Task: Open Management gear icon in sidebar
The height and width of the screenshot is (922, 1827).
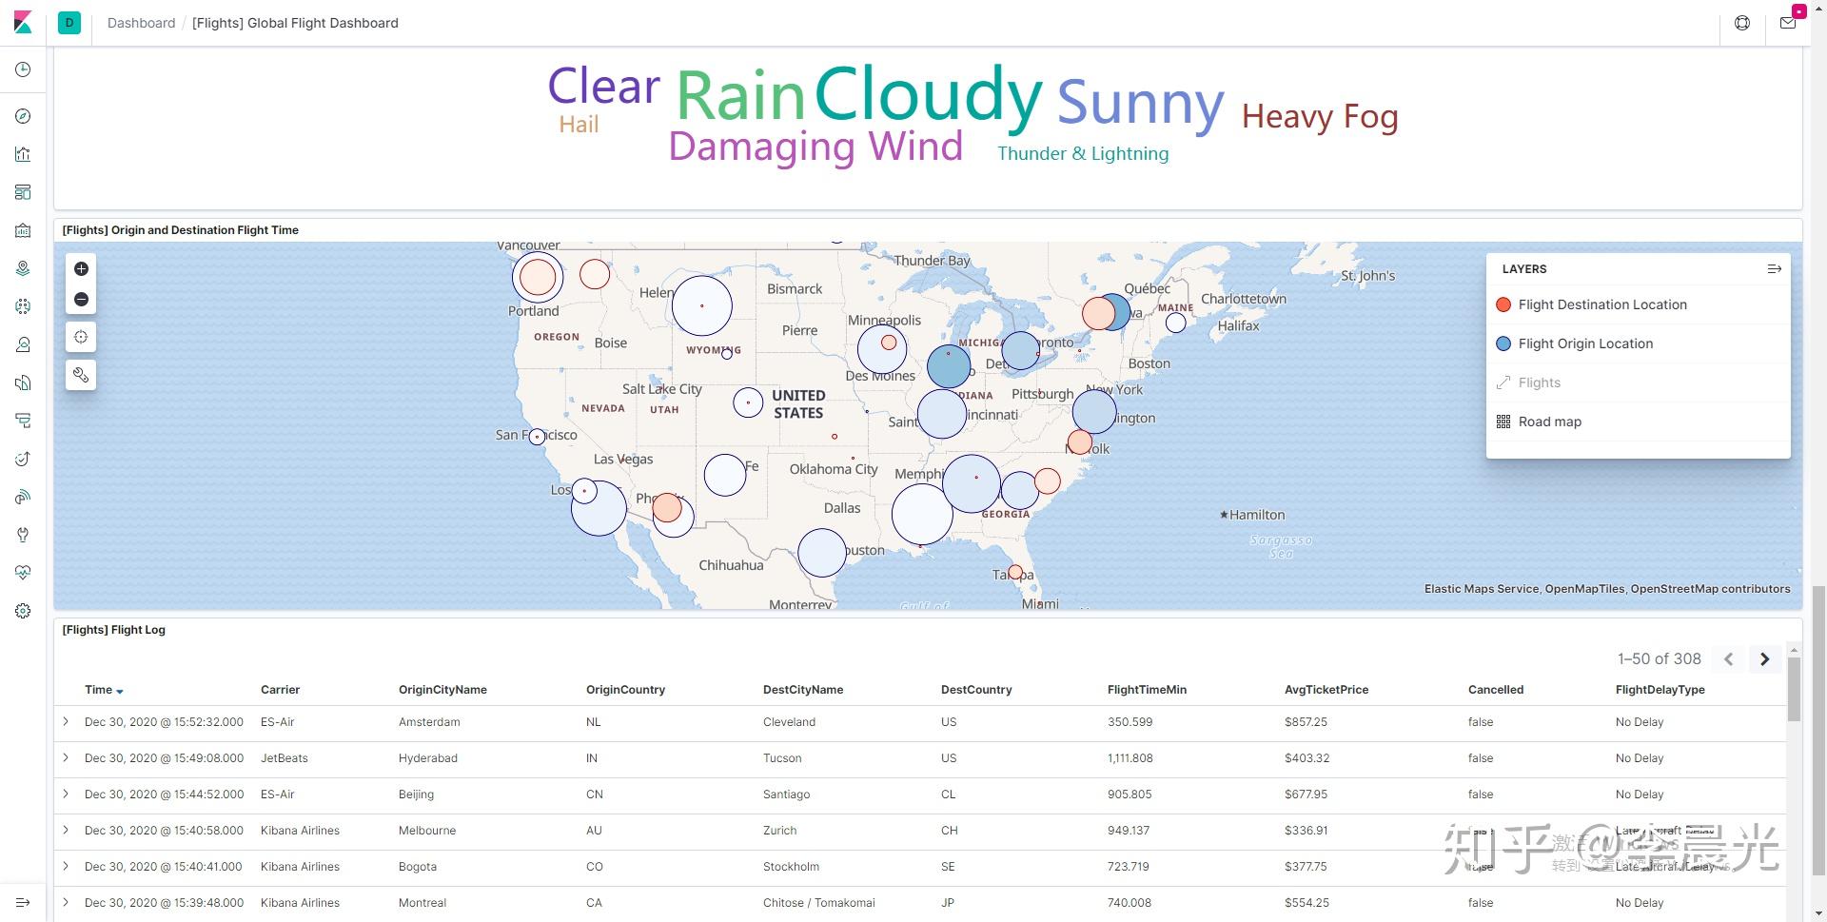Action: pos(23,611)
